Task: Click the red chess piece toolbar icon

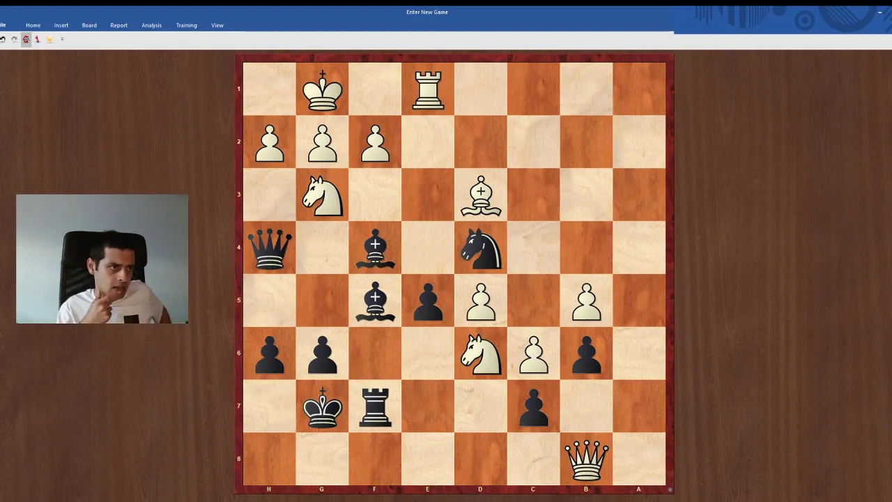Action: [x=38, y=39]
